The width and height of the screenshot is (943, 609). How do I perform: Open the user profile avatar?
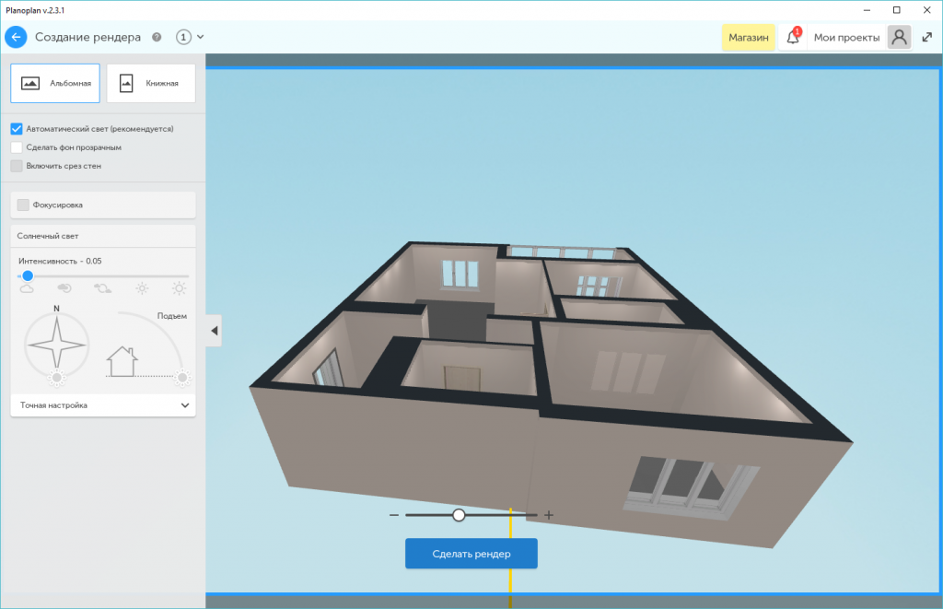pos(899,37)
